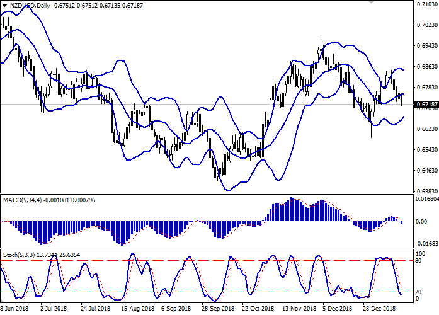Select the 8 Jun 2018 date label
The image size is (439, 315).
(14, 309)
